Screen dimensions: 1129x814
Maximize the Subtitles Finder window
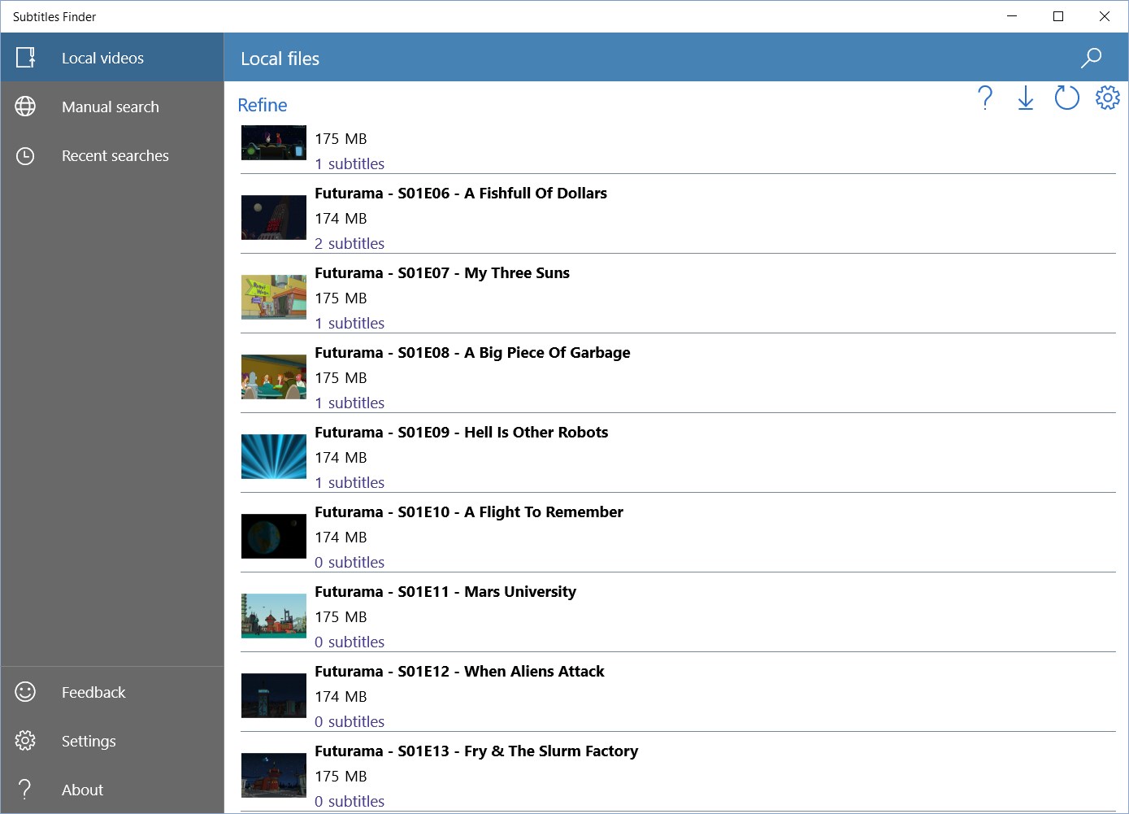(x=1058, y=16)
